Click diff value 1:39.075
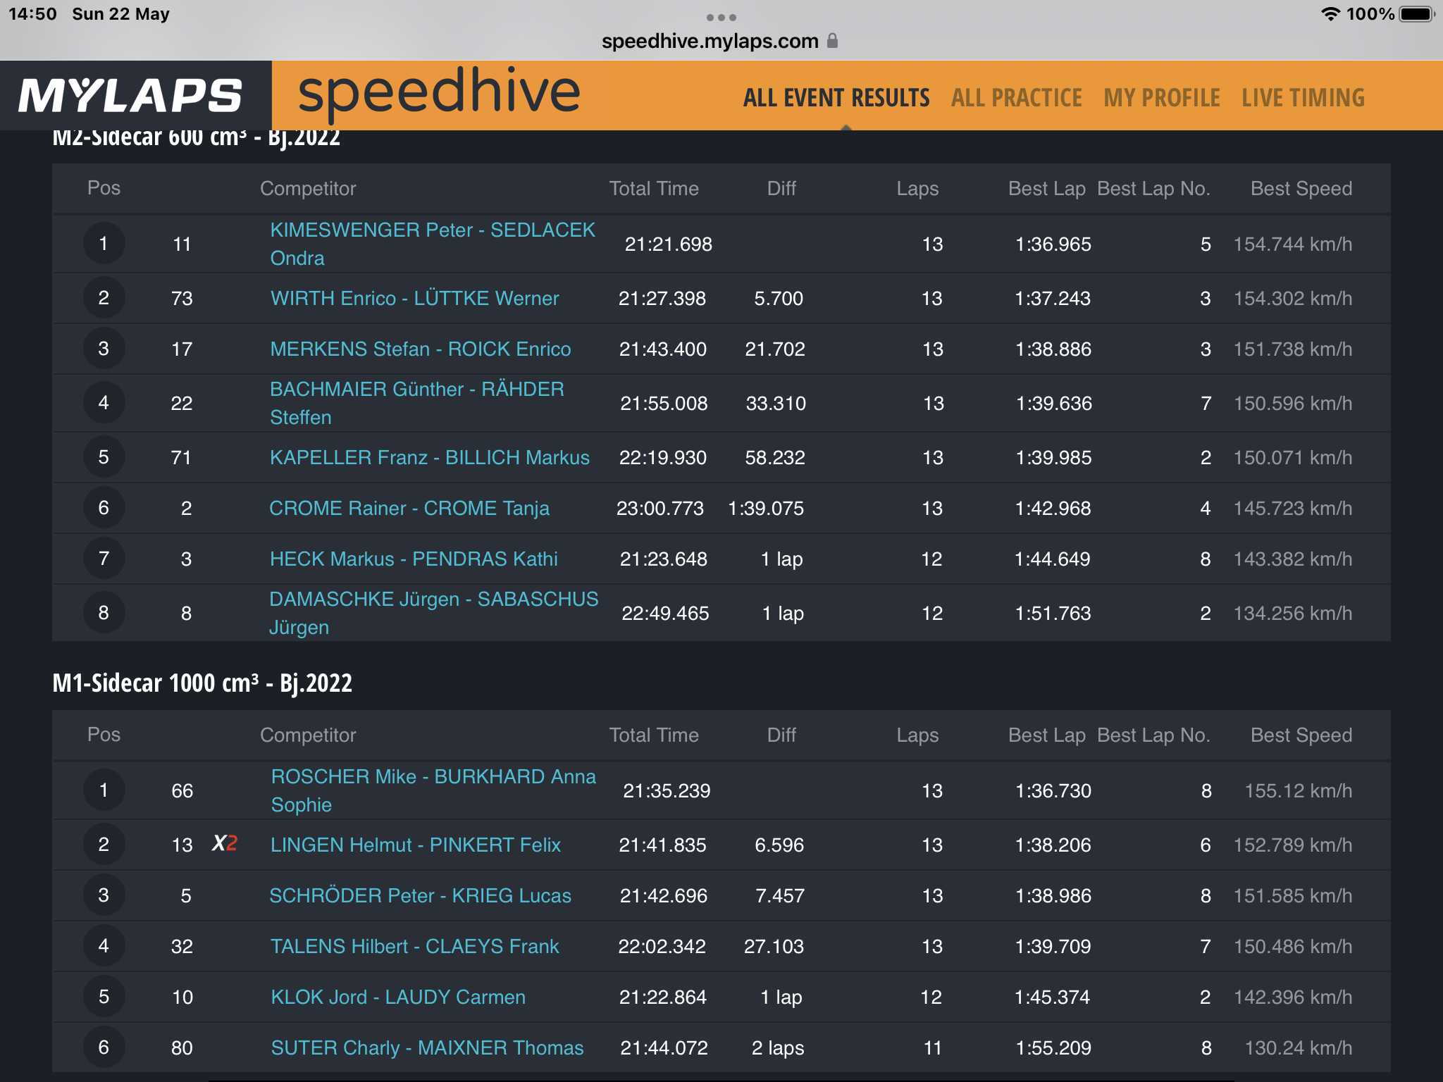The image size is (1443, 1082). coord(766,508)
